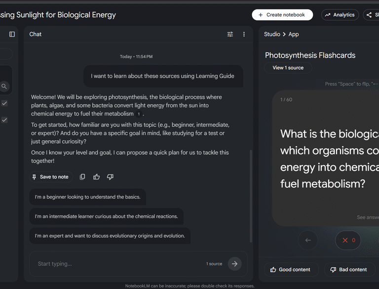Click See answer on flashcard
Screen dimensions: 379x289
coord(368,217)
